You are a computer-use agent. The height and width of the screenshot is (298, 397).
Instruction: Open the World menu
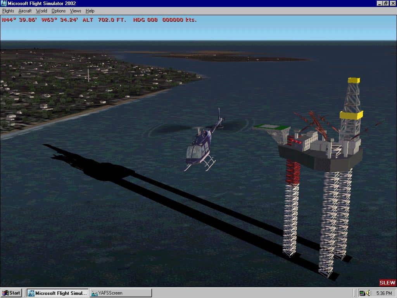[x=41, y=11]
